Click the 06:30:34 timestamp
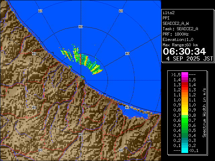The width and height of the screenshot is (215, 161). click(x=184, y=51)
